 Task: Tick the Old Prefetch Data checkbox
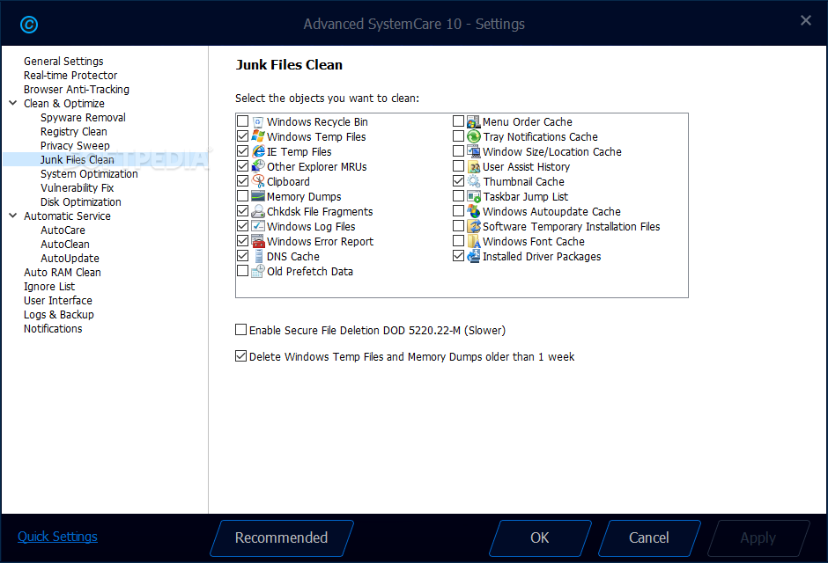coord(242,270)
